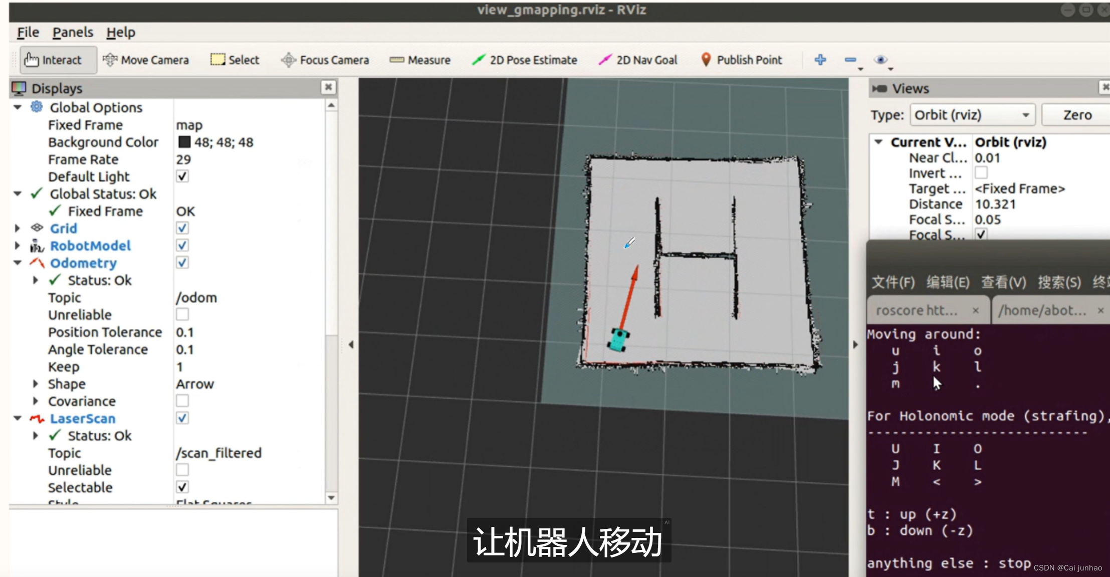
Task: Collapse the Current View tree node
Action: pos(878,142)
